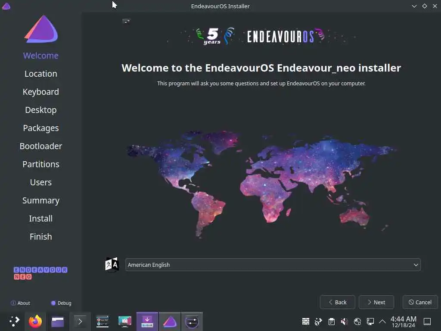
Task: Click the 5 years EndeavourOS banner
Action: click(261, 36)
